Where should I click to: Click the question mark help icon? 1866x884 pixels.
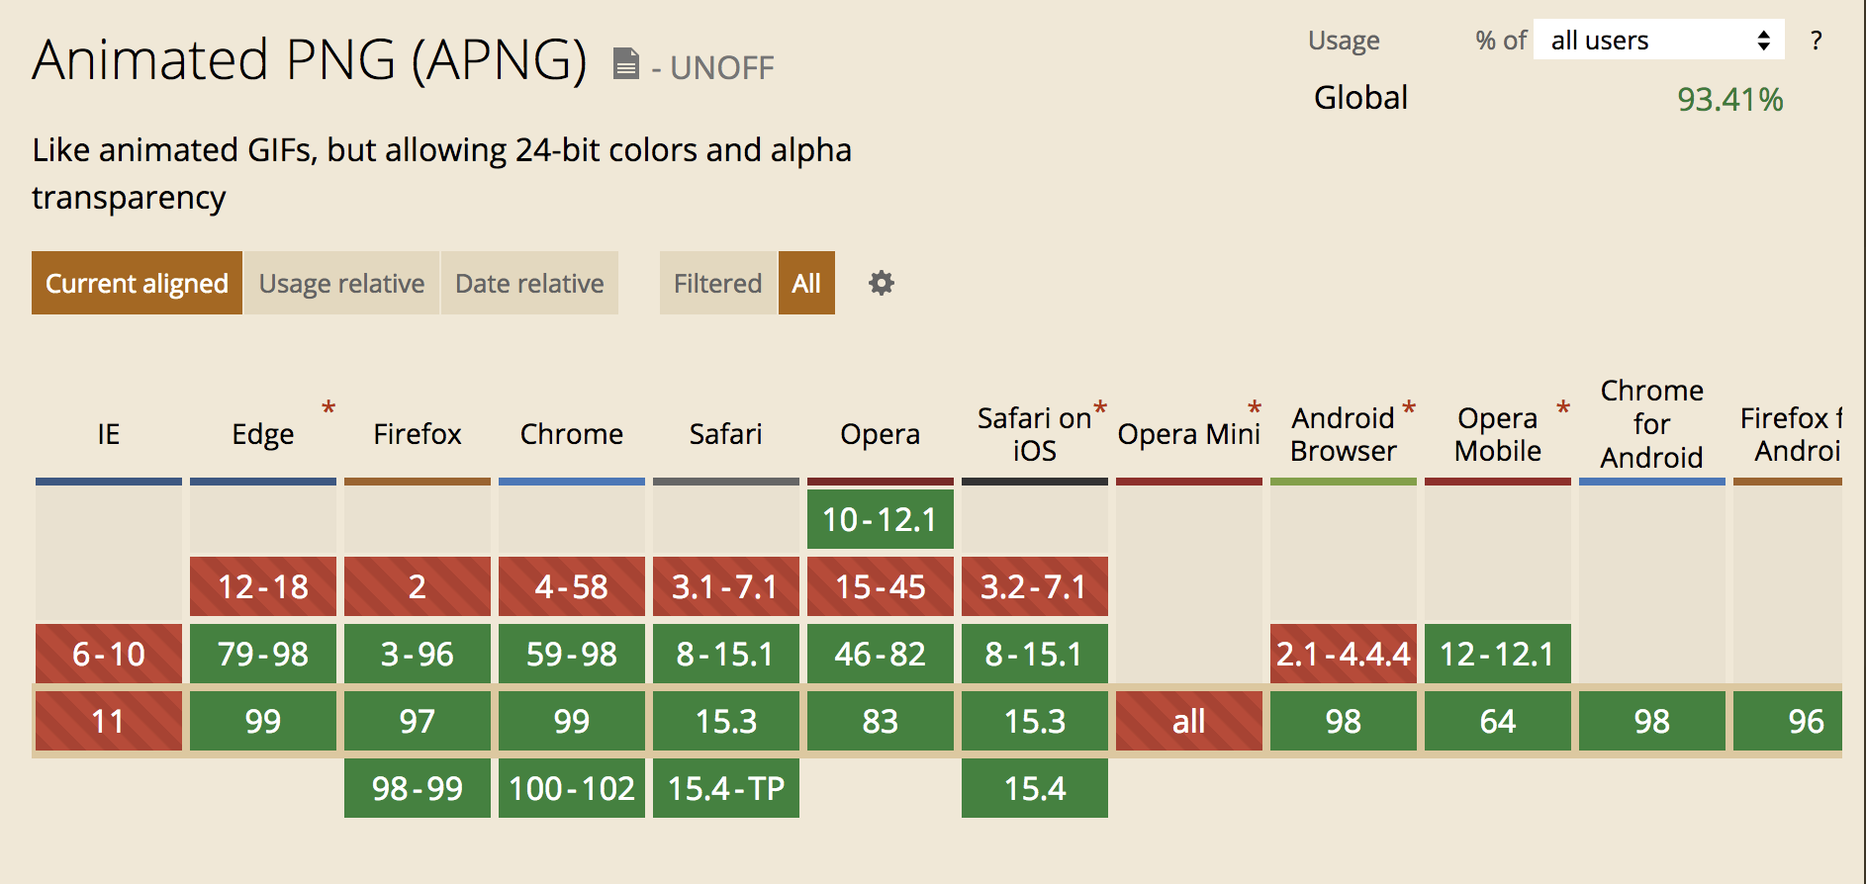(1816, 41)
